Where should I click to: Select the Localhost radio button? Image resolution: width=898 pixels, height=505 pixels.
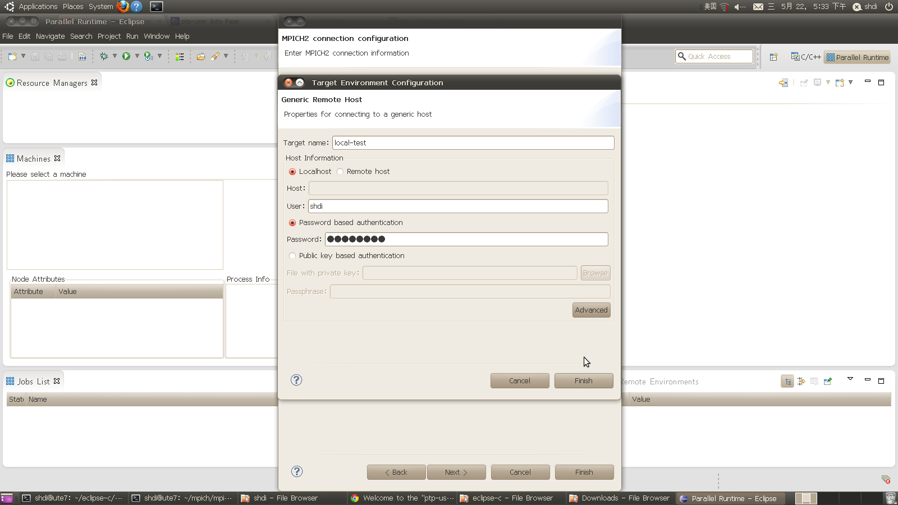click(292, 172)
